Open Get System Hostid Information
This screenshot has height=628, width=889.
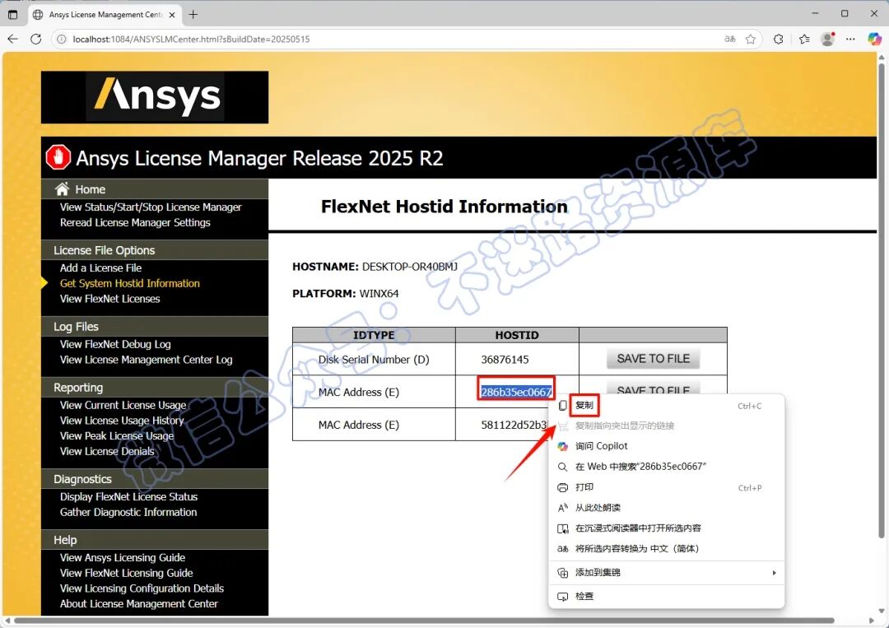[130, 283]
